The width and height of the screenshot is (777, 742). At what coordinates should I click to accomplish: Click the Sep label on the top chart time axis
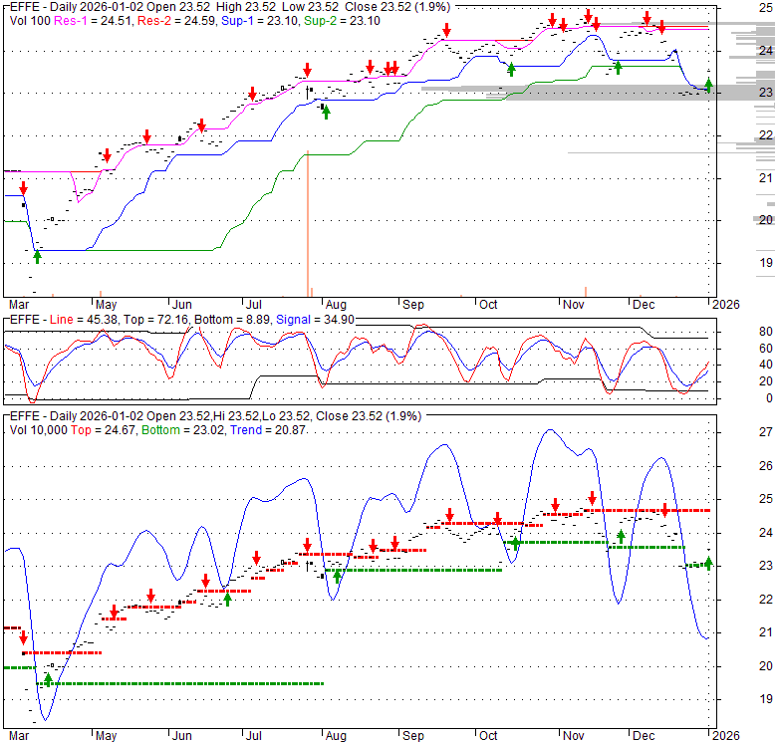click(413, 304)
